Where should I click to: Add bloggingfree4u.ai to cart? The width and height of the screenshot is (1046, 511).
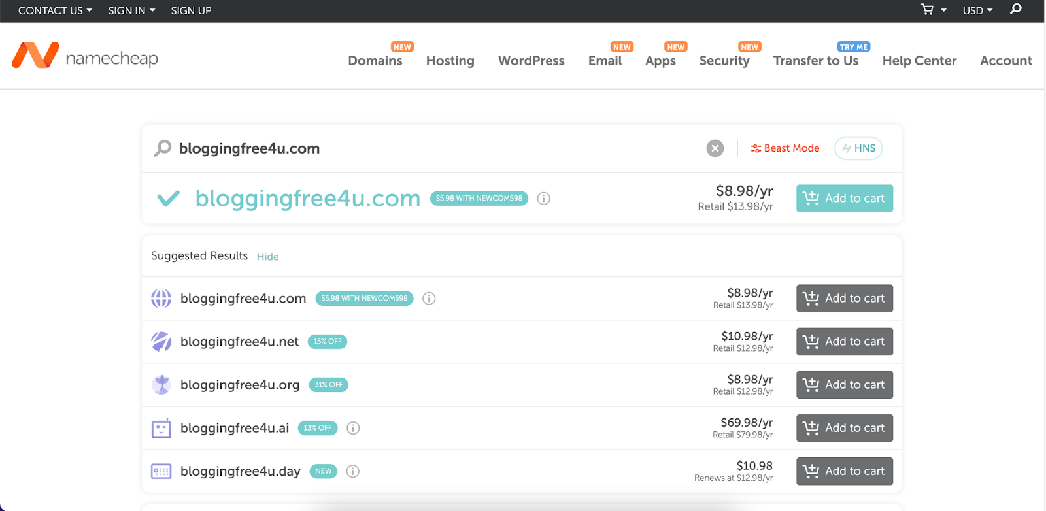point(845,428)
